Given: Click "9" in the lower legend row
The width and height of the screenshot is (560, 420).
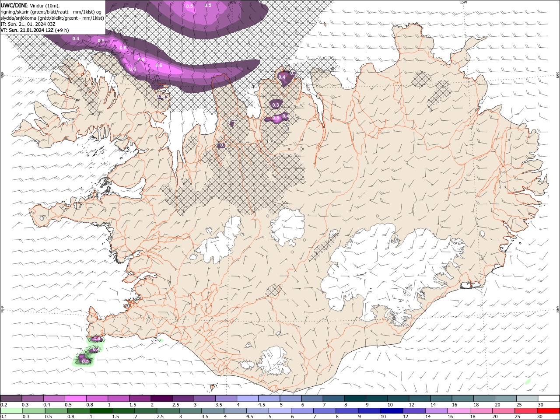Looking at the screenshot, I should pyautogui.click(x=360, y=417).
